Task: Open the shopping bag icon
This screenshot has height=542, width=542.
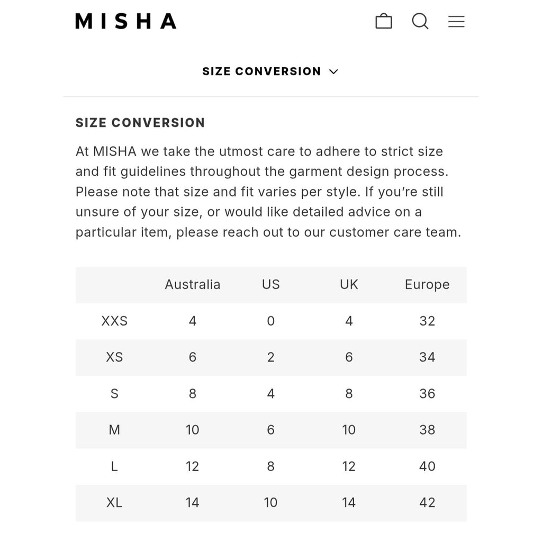Action: coord(383,21)
